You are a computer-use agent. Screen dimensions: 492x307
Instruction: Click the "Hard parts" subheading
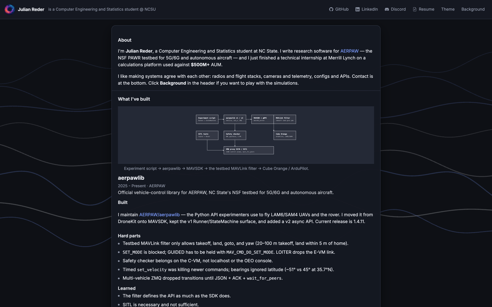[x=129, y=236]
